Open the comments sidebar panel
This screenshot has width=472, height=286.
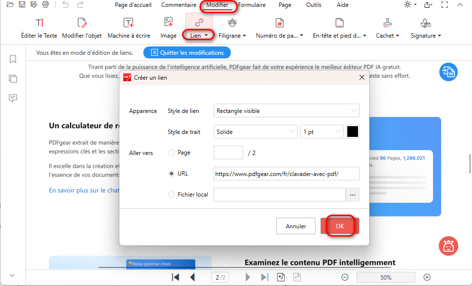(x=13, y=98)
